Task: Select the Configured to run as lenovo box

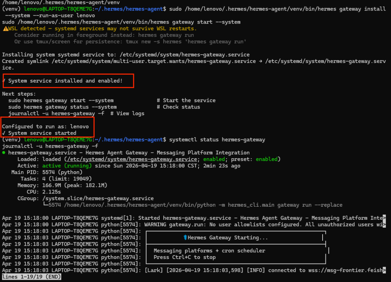Action: point(47,127)
